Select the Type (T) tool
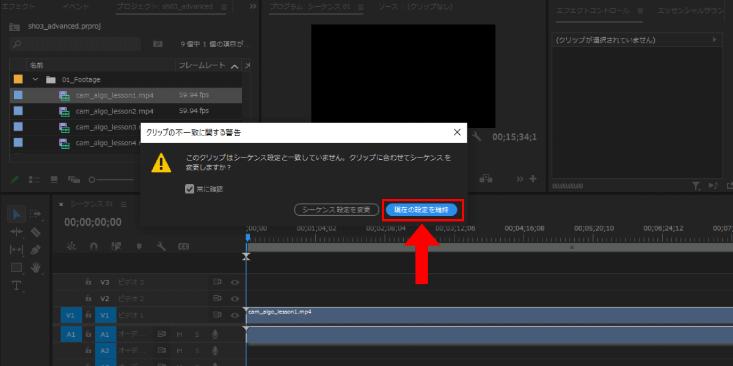Viewport: 733px width, 366px height. pos(16,285)
